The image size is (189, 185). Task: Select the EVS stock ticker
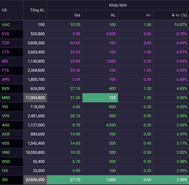(x=6, y=34)
